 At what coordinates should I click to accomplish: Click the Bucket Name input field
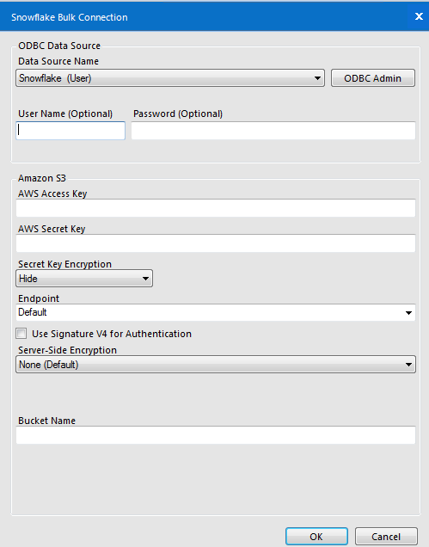point(216,435)
